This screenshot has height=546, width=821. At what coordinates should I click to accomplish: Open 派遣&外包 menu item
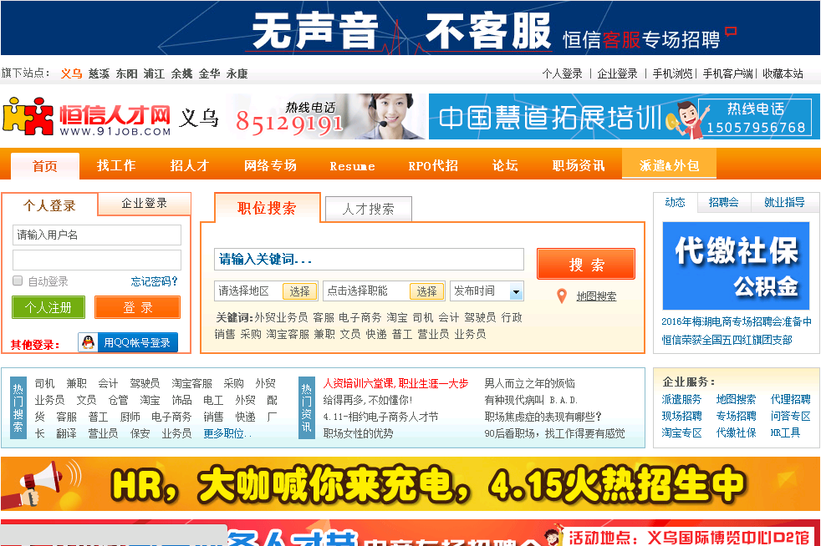point(669,165)
